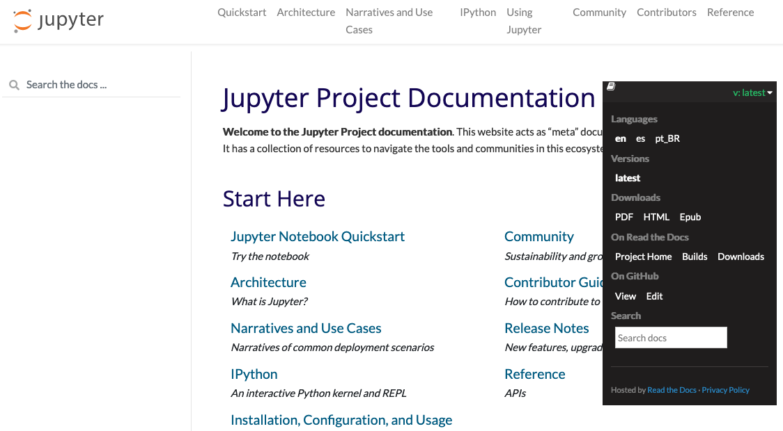Open the Architecture nav menu item
The image size is (783, 431).
(x=306, y=13)
